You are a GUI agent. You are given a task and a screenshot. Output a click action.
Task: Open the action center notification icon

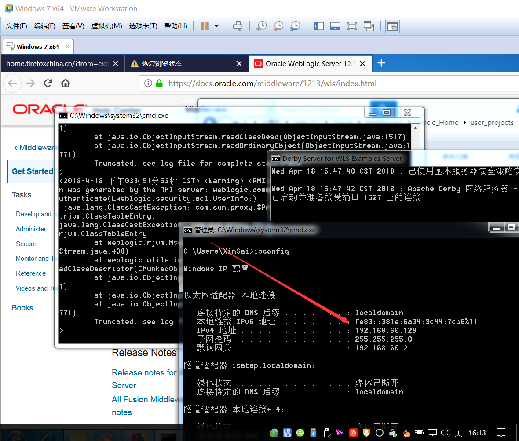coord(501,433)
